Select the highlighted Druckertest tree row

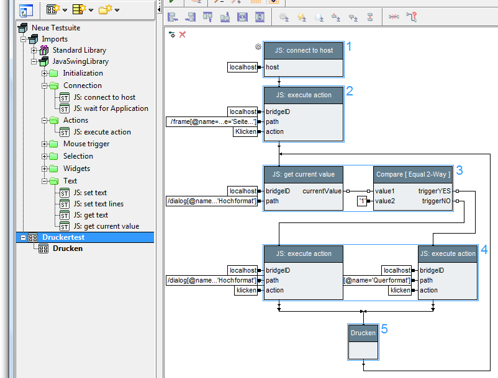(x=85, y=237)
